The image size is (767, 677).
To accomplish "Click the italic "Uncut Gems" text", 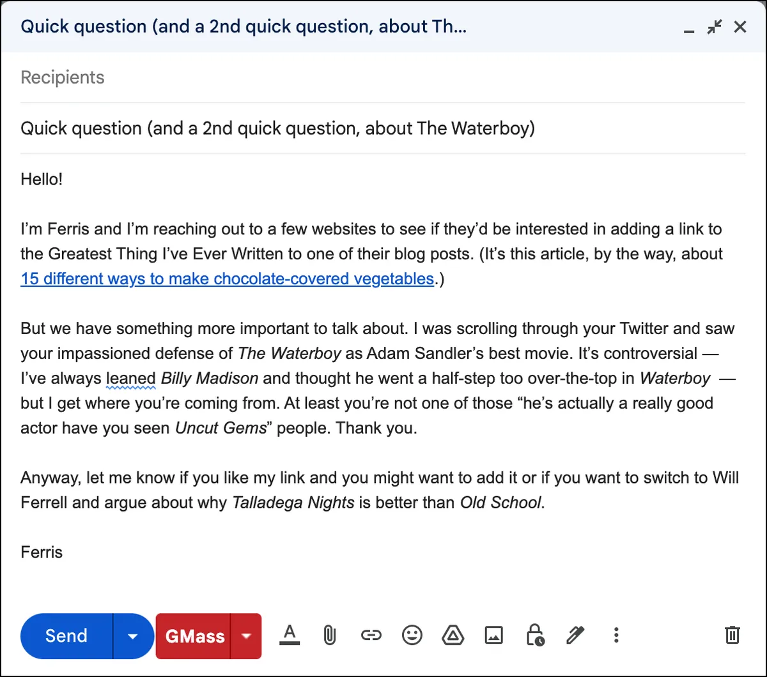I will (221, 429).
